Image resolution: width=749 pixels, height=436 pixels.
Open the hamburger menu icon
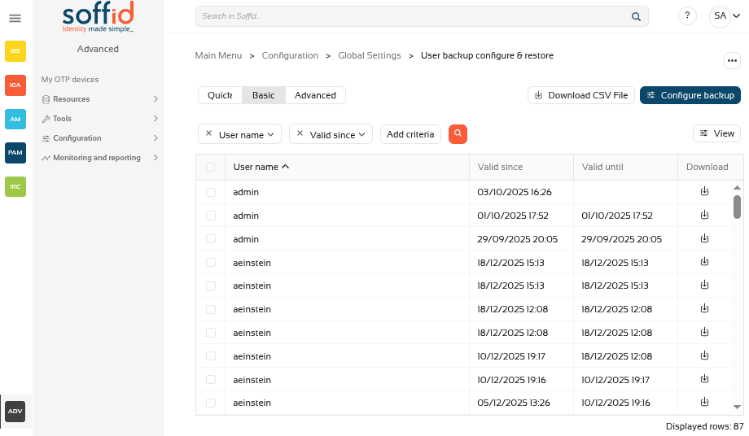click(x=15, y=18)
